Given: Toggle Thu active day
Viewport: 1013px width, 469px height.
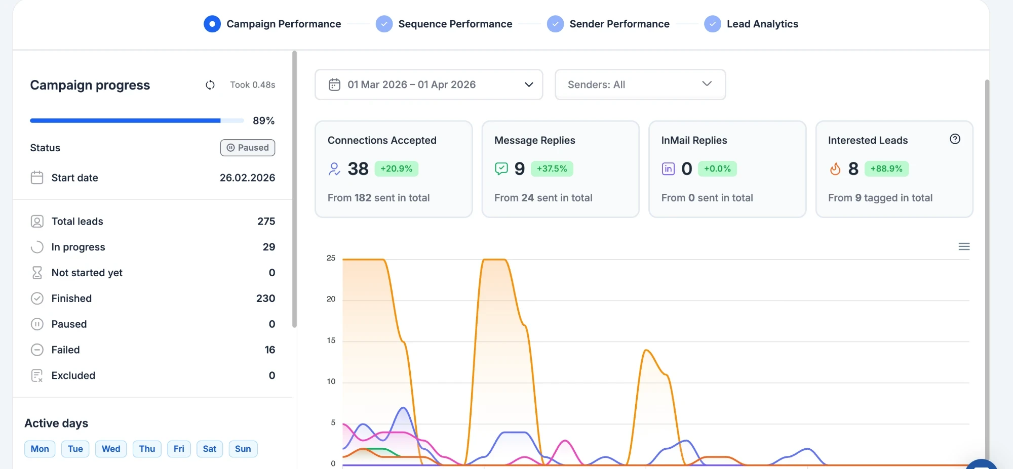Looking at the screenshot, I should [147, 449].
